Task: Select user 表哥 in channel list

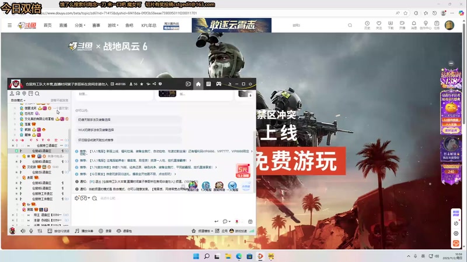Action: [x=30, y=178]
